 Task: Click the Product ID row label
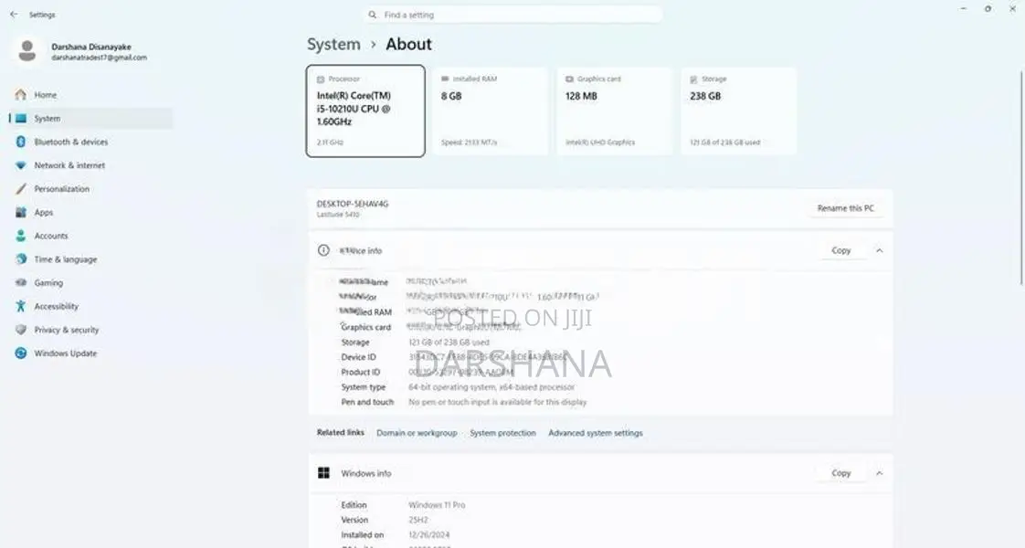[360, 373]
